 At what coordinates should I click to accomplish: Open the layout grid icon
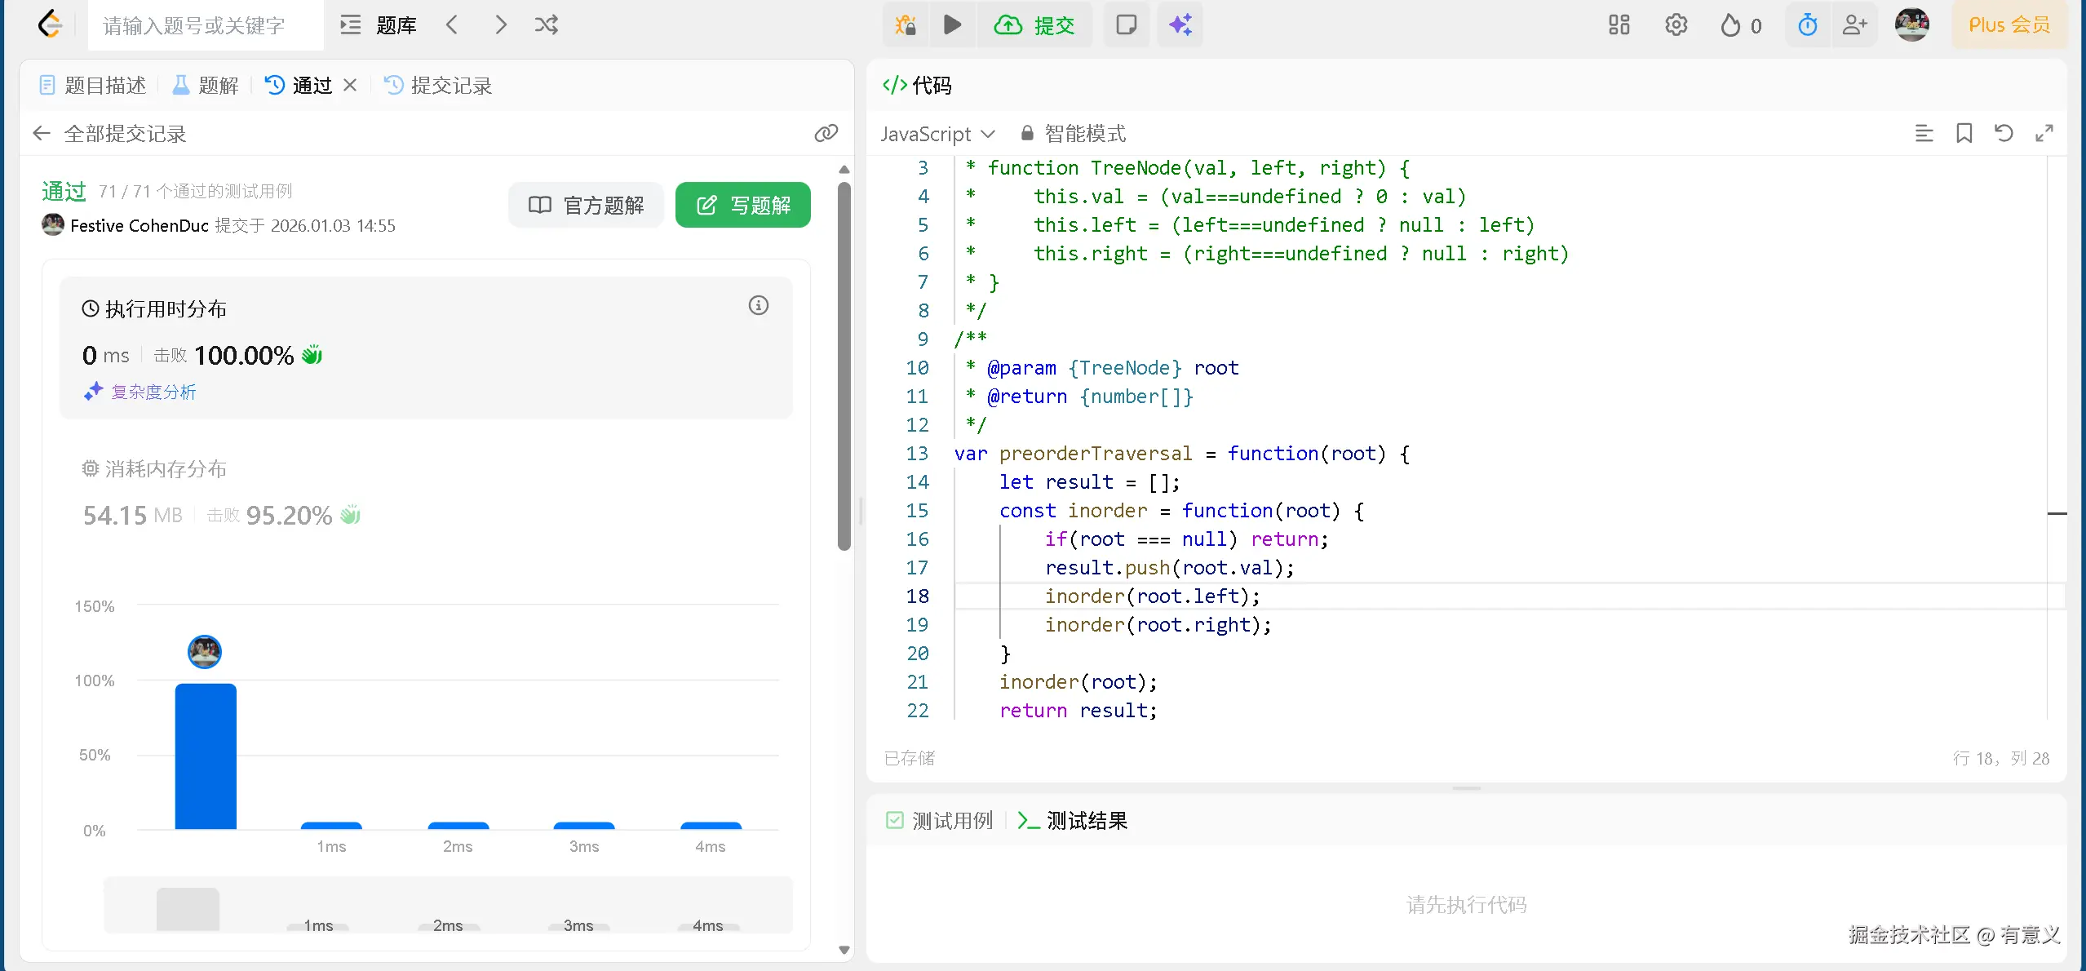pos(1619,24)
